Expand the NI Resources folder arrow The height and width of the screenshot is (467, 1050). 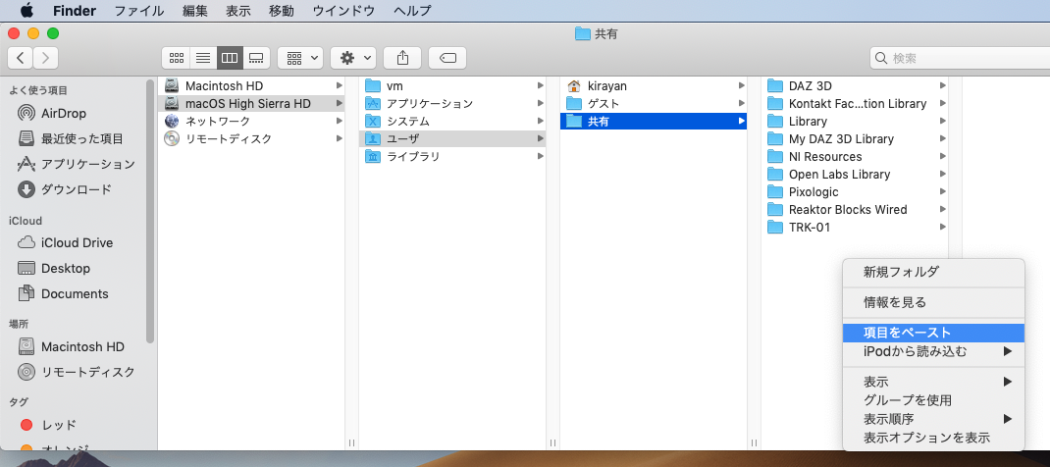[x=942, y=157]
